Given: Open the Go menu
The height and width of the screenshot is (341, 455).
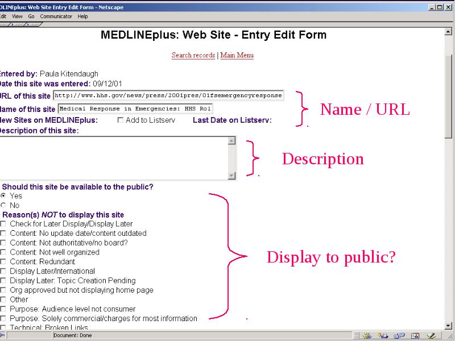Looking at the screenshot, I should coord(31,16).
